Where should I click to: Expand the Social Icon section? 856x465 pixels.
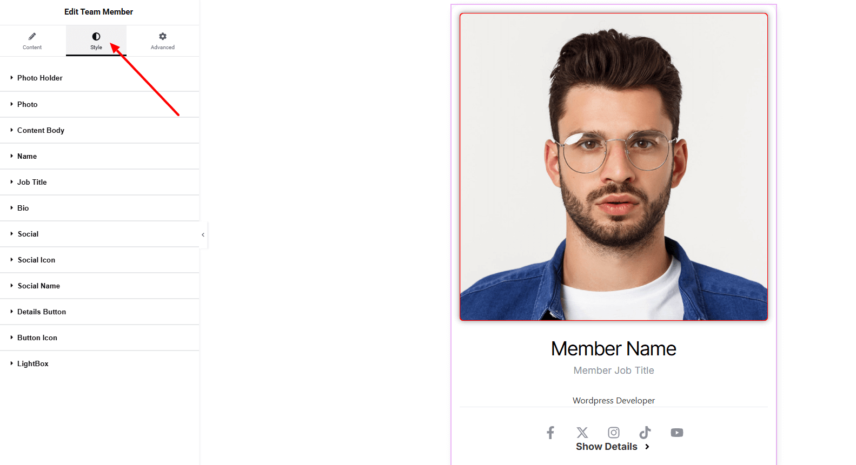click(36, 260)
